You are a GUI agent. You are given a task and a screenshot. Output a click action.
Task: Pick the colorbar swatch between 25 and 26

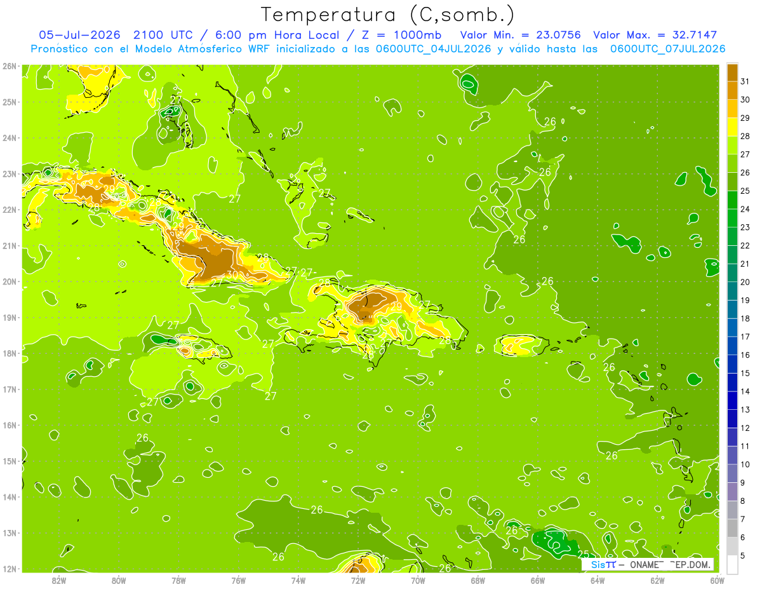[x=732, y=182]
